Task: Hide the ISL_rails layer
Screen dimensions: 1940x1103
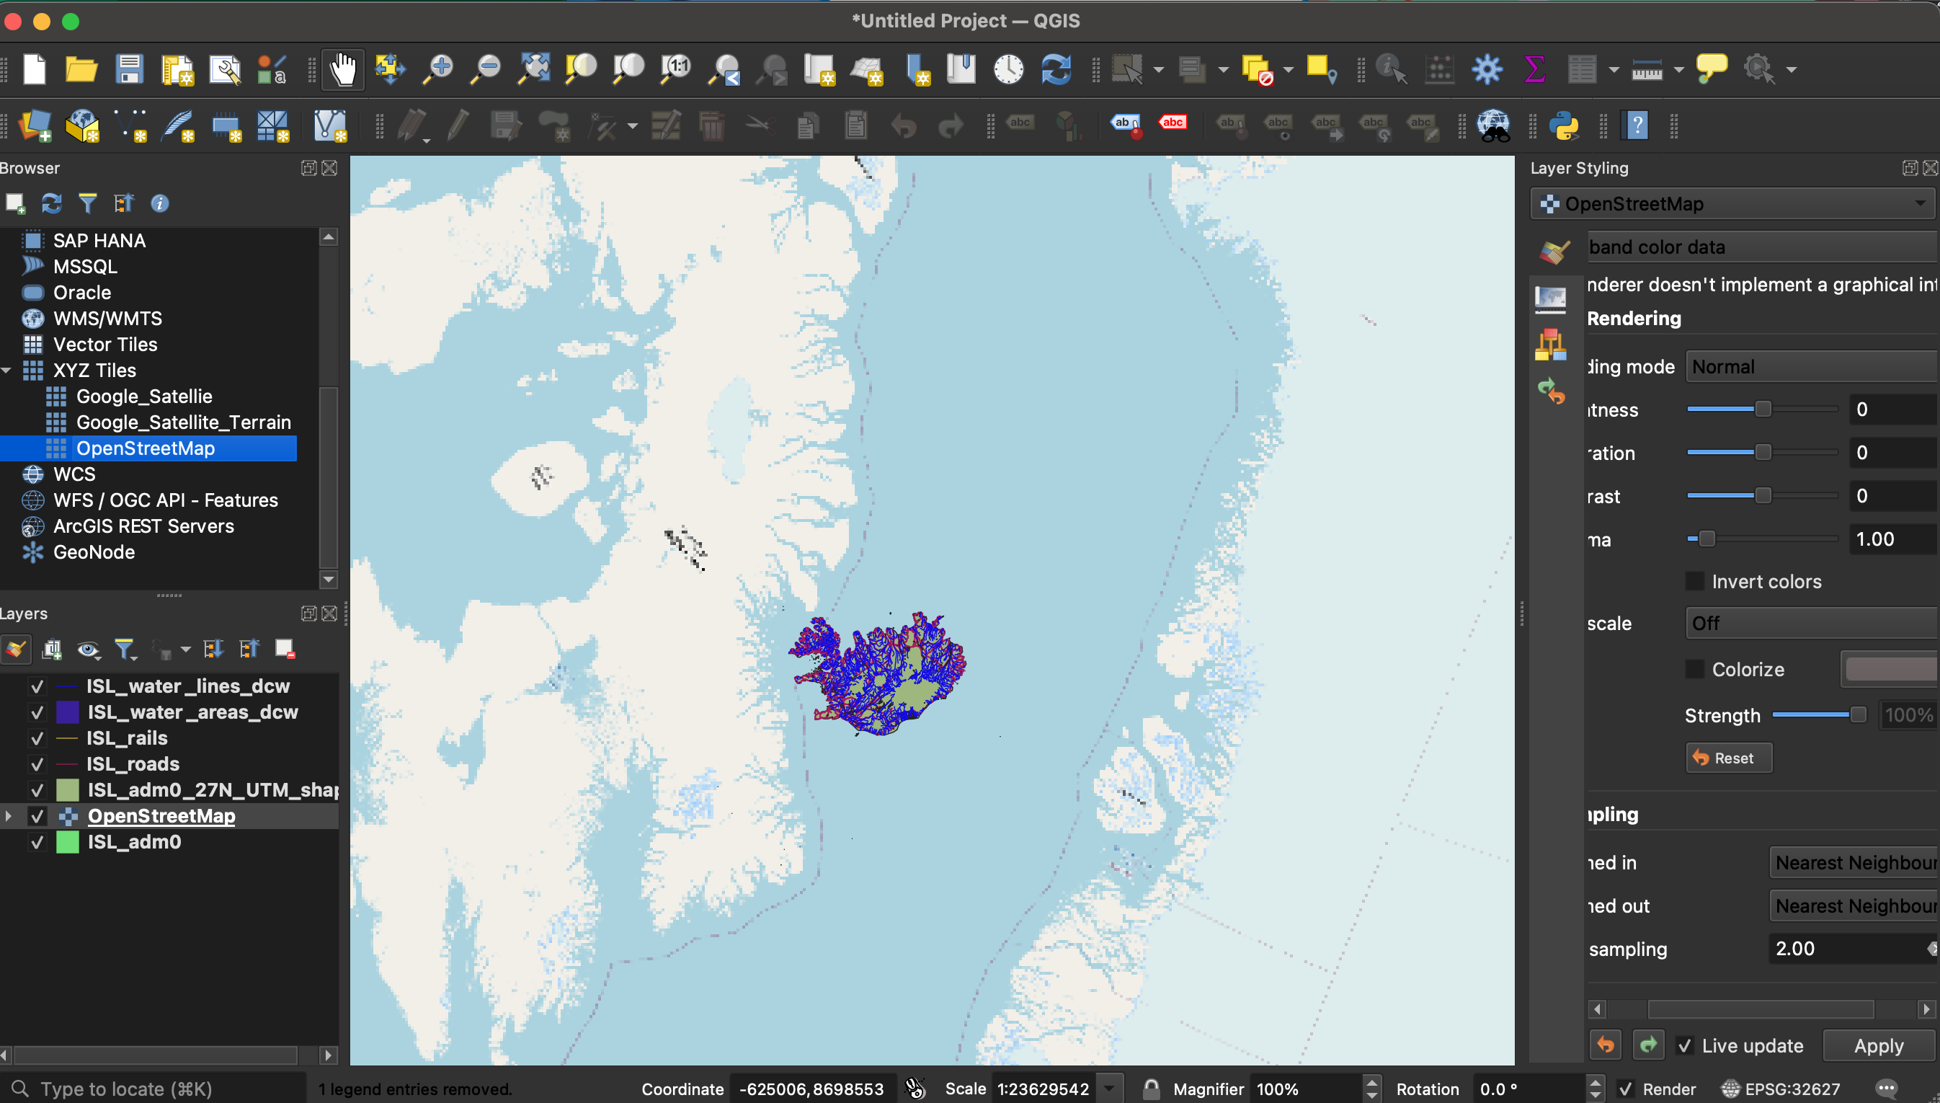Action: point(36,738)
